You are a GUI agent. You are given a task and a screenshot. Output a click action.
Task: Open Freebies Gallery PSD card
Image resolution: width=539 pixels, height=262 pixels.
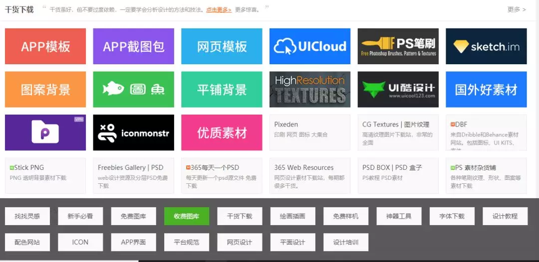click(x=133, y=176)
